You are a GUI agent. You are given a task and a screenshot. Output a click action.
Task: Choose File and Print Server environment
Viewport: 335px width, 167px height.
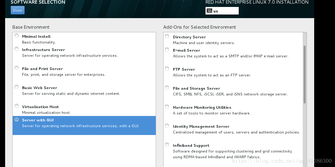[x=17, y=68]
